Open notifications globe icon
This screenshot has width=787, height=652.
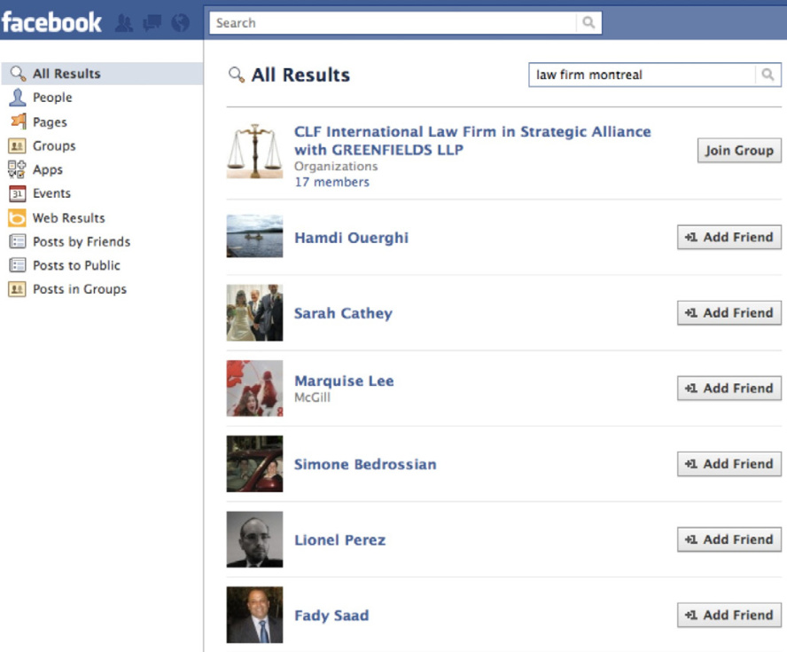pos(180,22)
